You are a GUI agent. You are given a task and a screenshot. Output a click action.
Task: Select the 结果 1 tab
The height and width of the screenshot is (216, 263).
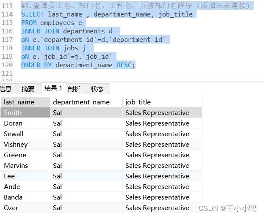pos(53,88)
